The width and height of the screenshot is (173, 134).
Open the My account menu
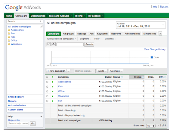pos(96,16)
